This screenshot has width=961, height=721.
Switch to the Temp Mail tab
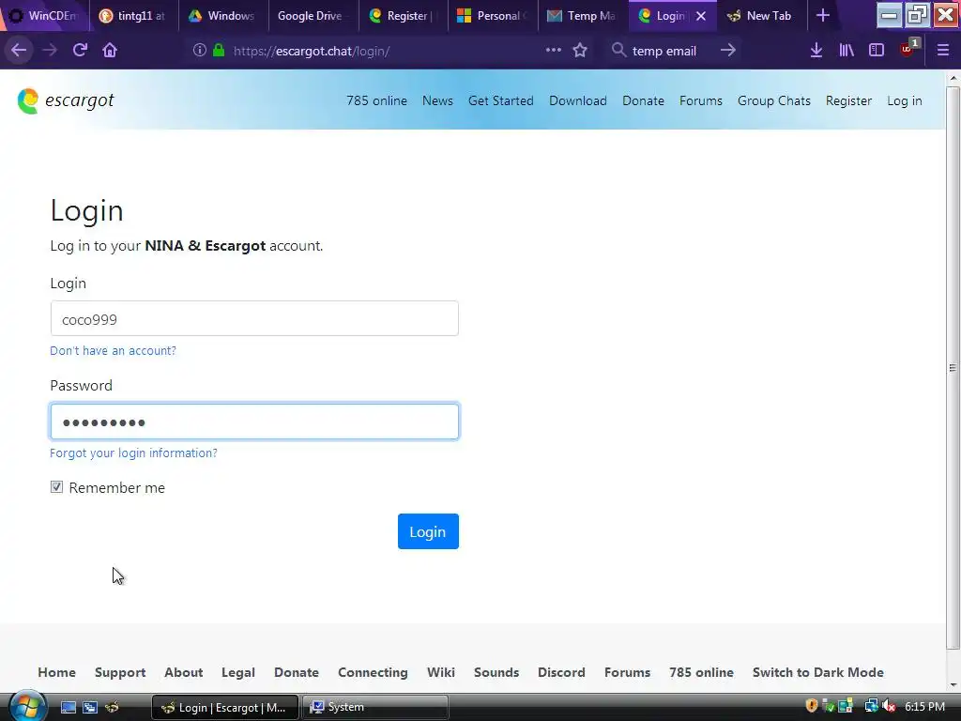(x=583, y=16)
